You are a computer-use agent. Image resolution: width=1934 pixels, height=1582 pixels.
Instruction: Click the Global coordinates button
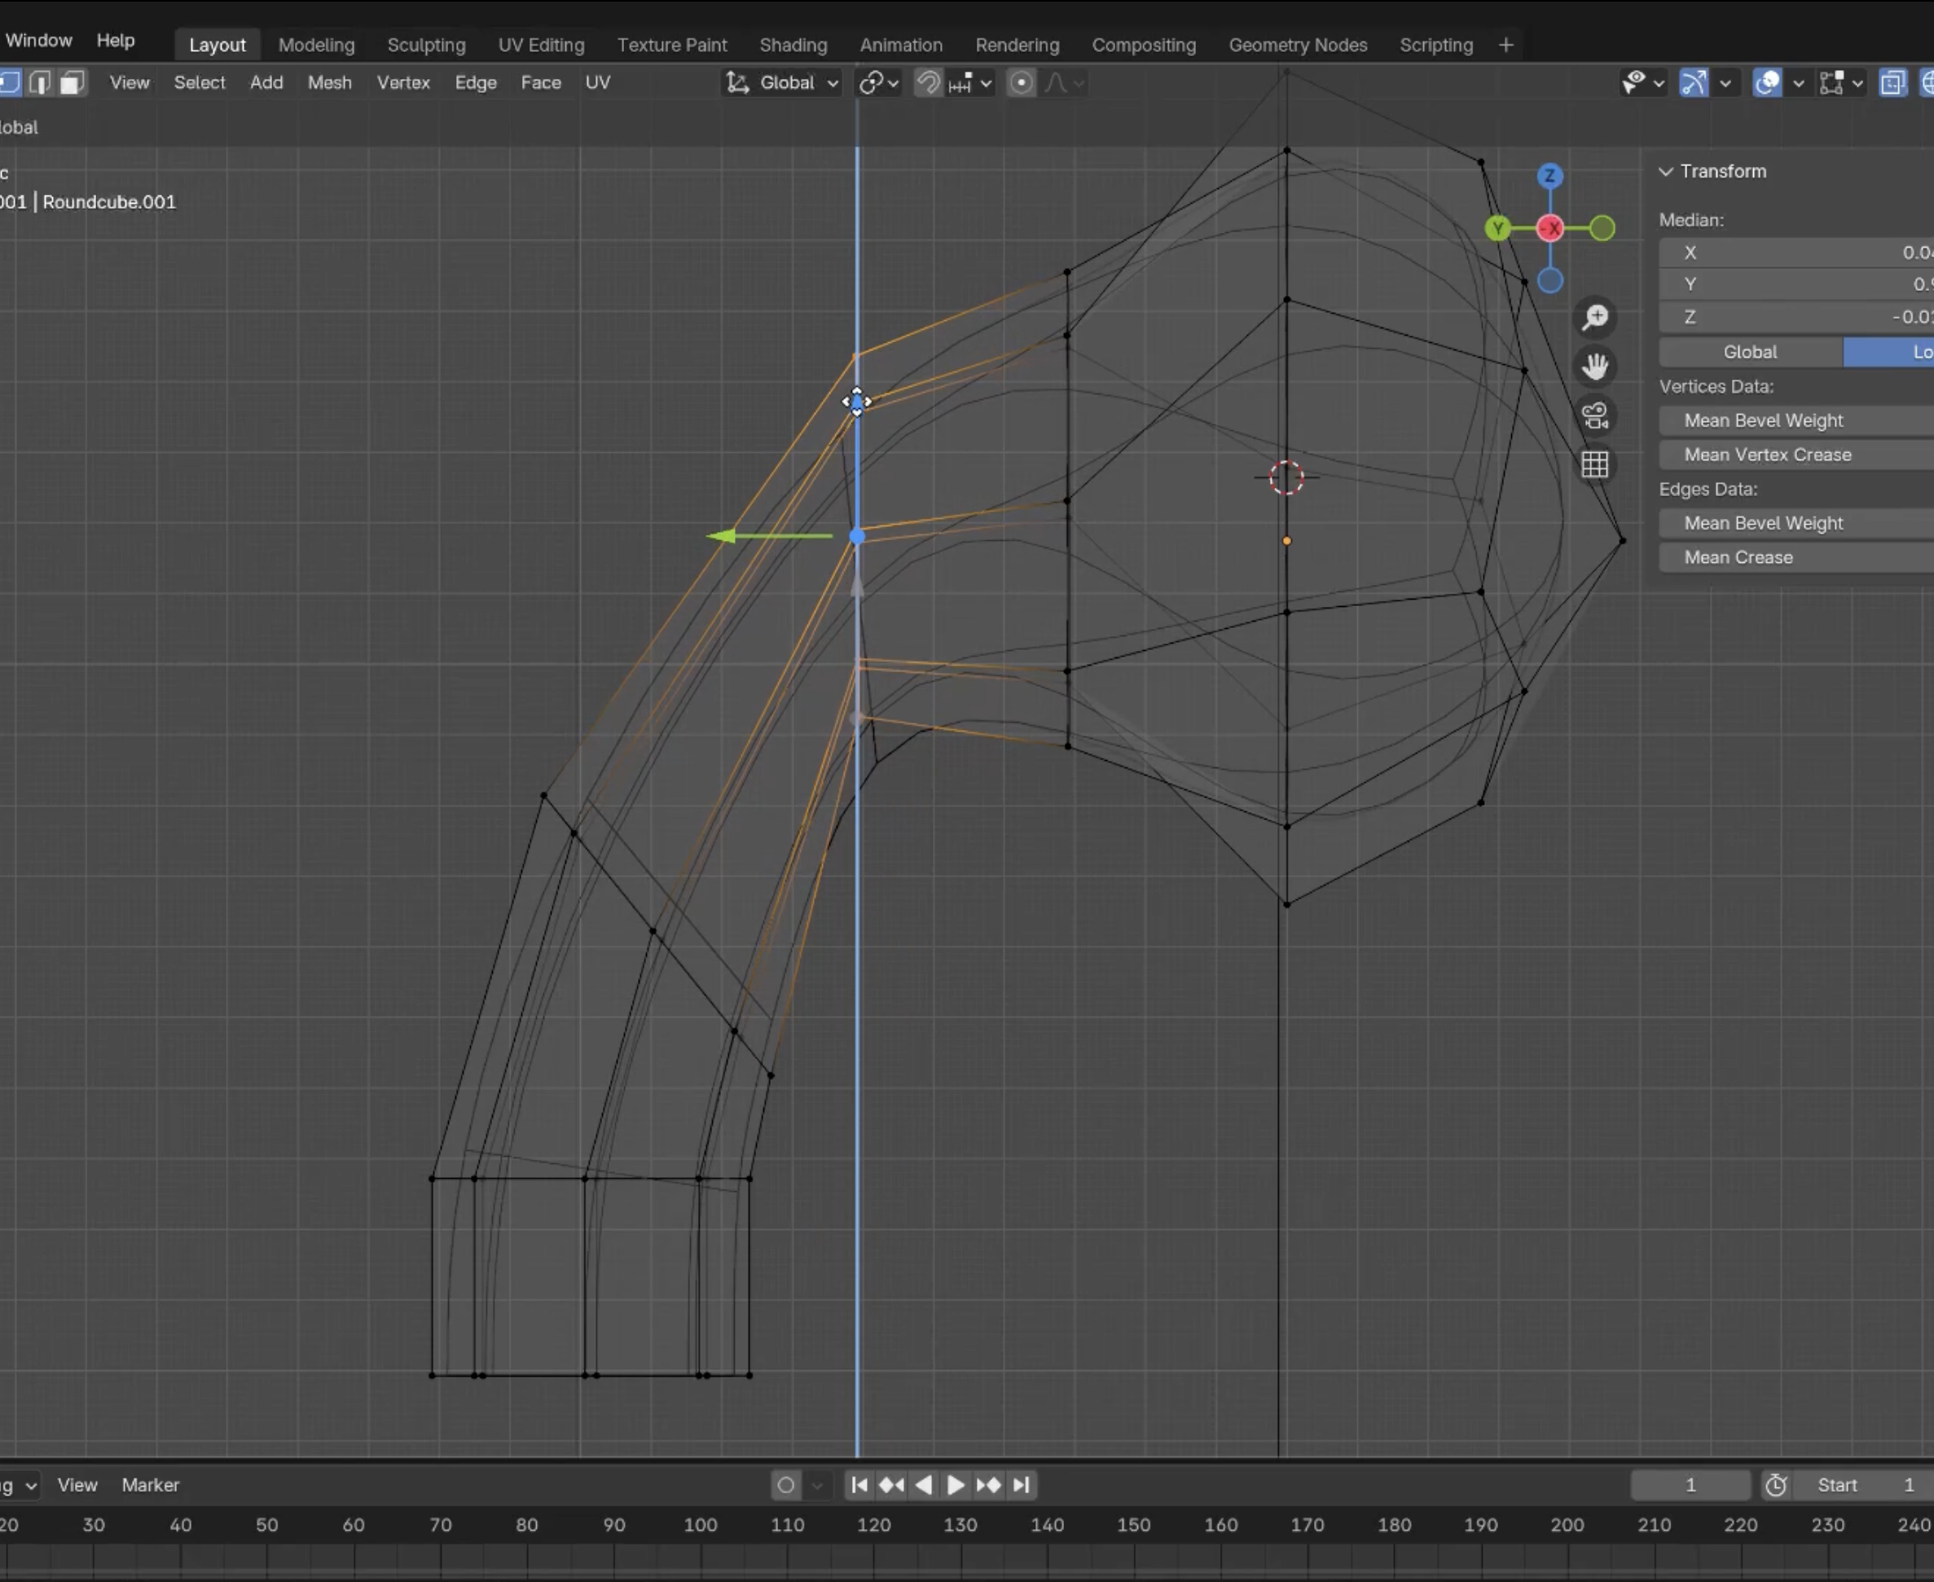(1750, 352)
